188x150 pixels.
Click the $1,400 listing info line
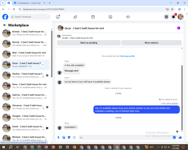tap(77, 38)
